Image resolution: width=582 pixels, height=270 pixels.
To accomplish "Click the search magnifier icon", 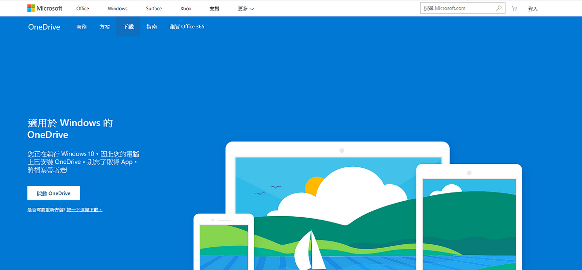I will point(499,8).
